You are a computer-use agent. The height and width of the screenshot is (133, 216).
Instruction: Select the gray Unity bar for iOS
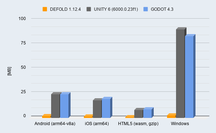[x=97, y=108]
